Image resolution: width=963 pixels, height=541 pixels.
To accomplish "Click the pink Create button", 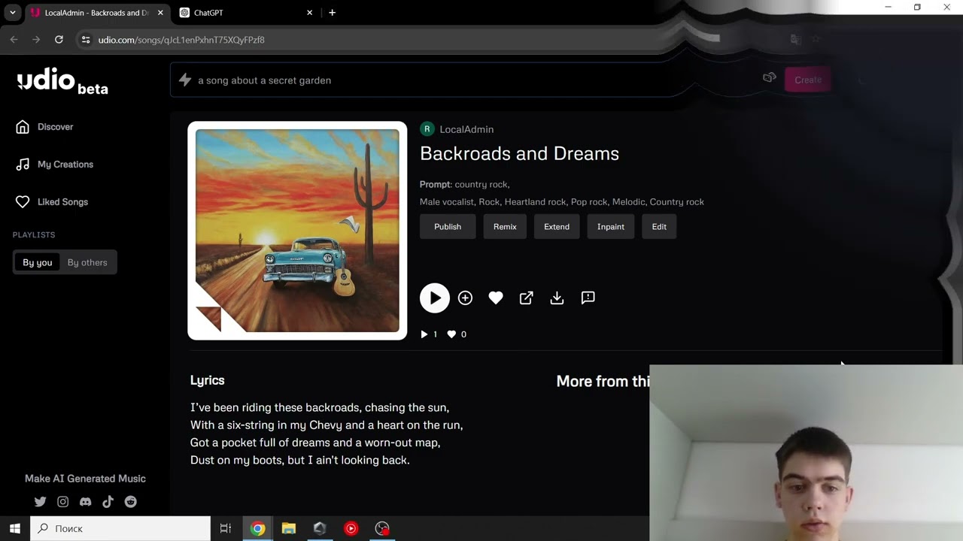I will [x=808, y=80].
